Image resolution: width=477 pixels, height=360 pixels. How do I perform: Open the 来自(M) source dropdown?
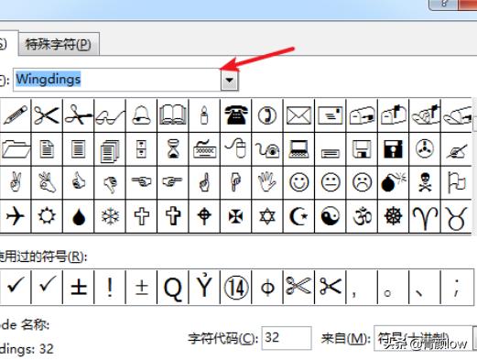(475, 338)
